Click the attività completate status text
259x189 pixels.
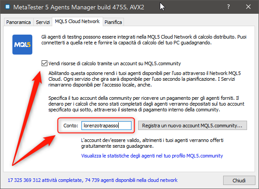click(x=93, y=180)
